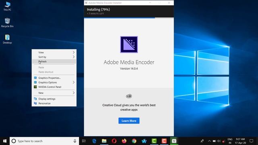Open the Windows Start menu
Screen dimensions: 258x145
click(x=5, y=141)
